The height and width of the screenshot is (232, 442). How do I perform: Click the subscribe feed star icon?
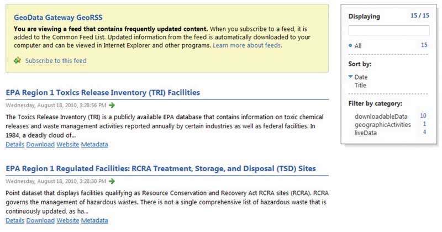(17, 60)
